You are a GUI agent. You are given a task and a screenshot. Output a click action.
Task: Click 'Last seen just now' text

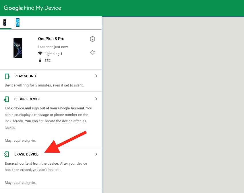(53, 47)
